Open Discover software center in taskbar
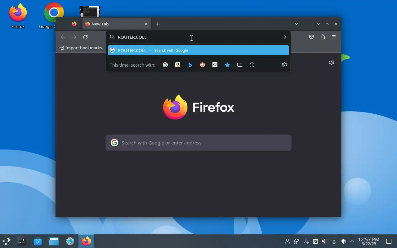 [x=38, y=241]
